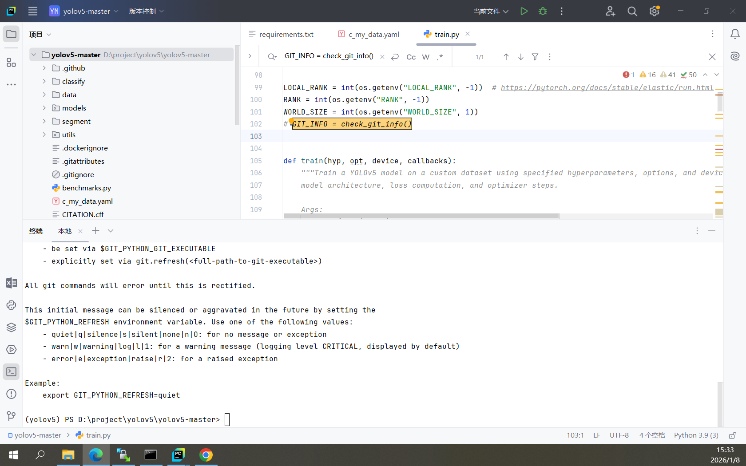
Task: Collapse the yolov5-master root node
Action: tap(34, 55)
